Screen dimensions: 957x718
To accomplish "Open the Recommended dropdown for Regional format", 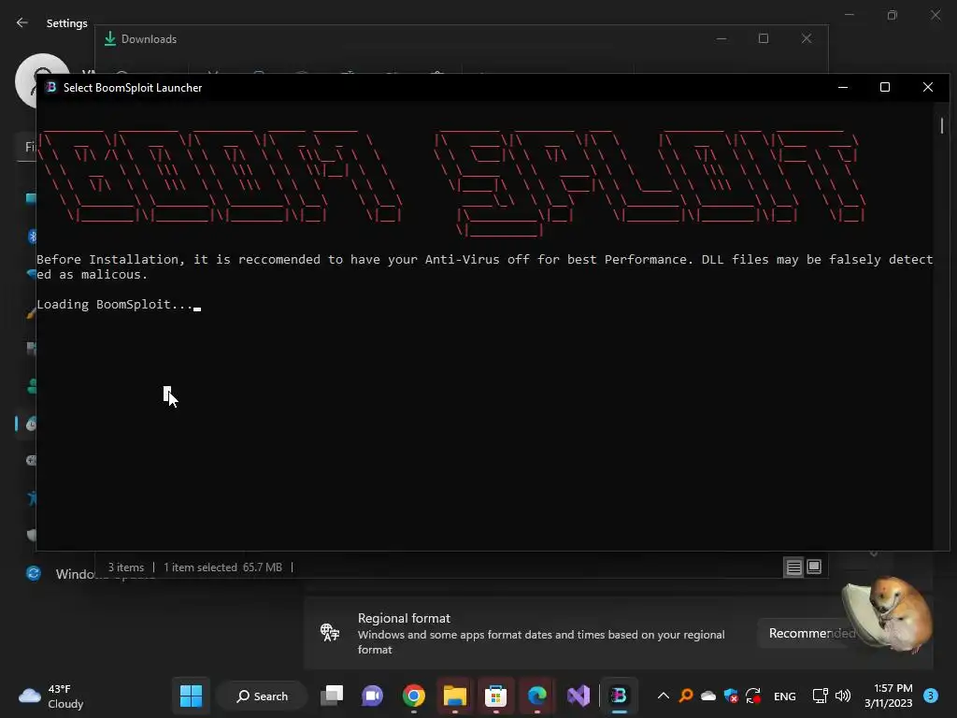I will [x=812, y=633].
